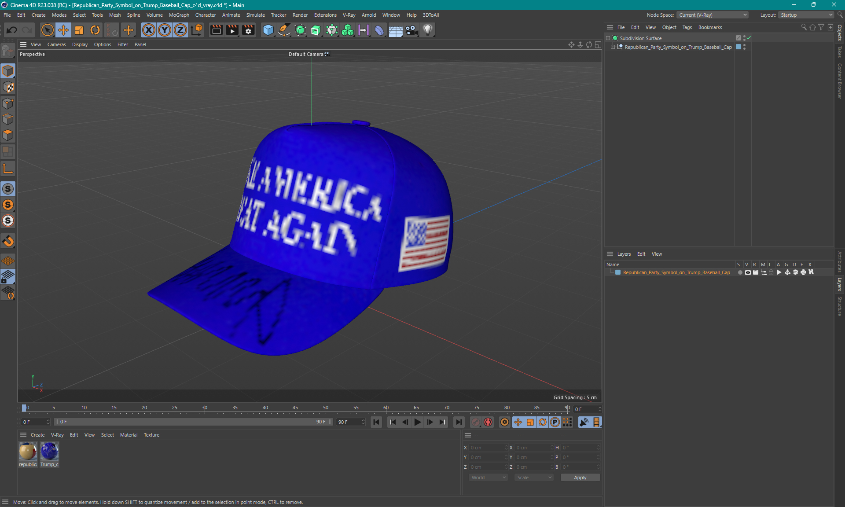
Task: Activate the Rotate tool
Action: pos(95,30)
